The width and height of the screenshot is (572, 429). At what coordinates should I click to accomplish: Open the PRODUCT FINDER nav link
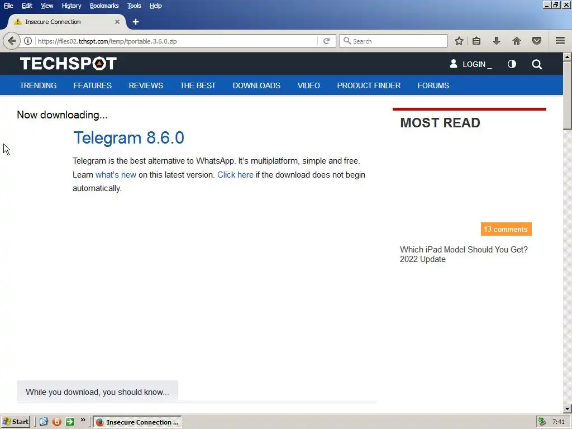point(369,85)
